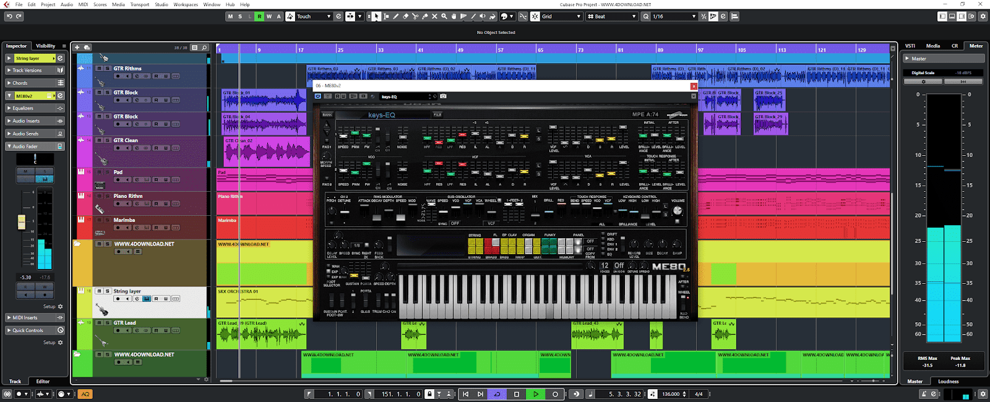Open the File menu
This screenshot has width=990, height=402.
click(19, 4)
